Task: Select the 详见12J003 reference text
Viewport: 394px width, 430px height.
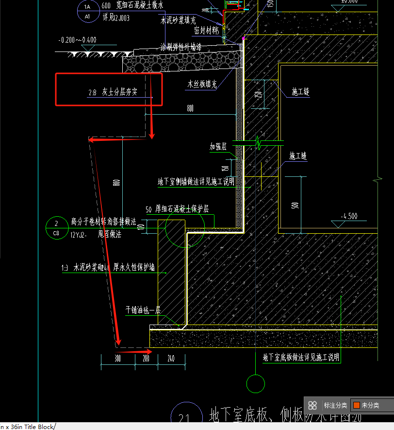Action: point(116,18)
